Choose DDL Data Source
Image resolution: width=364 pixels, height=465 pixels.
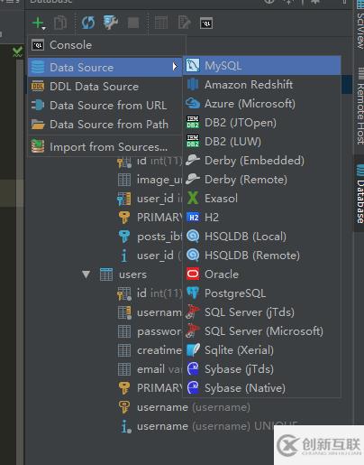(x=105, y=87)
